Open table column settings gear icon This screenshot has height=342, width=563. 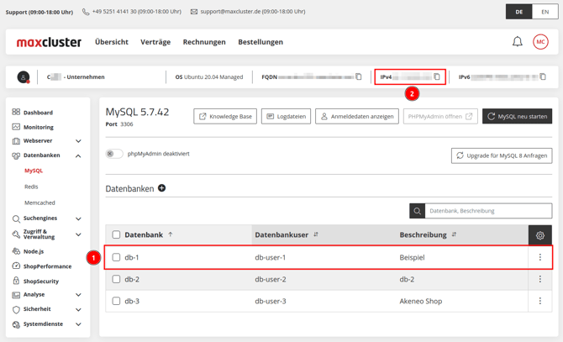pyautogui.click(x=539, y=235)
